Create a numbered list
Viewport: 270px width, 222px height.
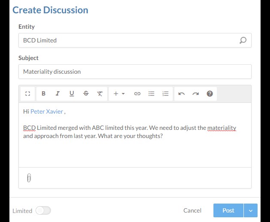(x=165, y=94)
